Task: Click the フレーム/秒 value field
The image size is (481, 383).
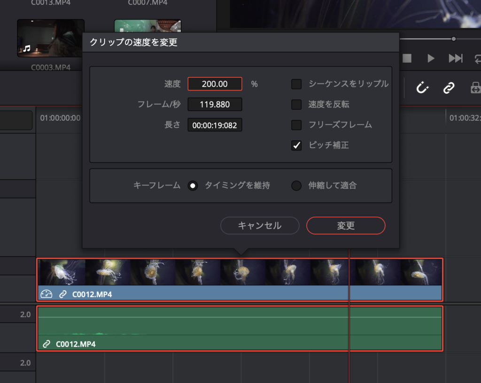Action: 215,105
